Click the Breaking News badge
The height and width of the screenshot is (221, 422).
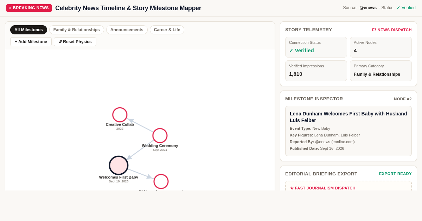pyautogui.click(x=29, y=8)
